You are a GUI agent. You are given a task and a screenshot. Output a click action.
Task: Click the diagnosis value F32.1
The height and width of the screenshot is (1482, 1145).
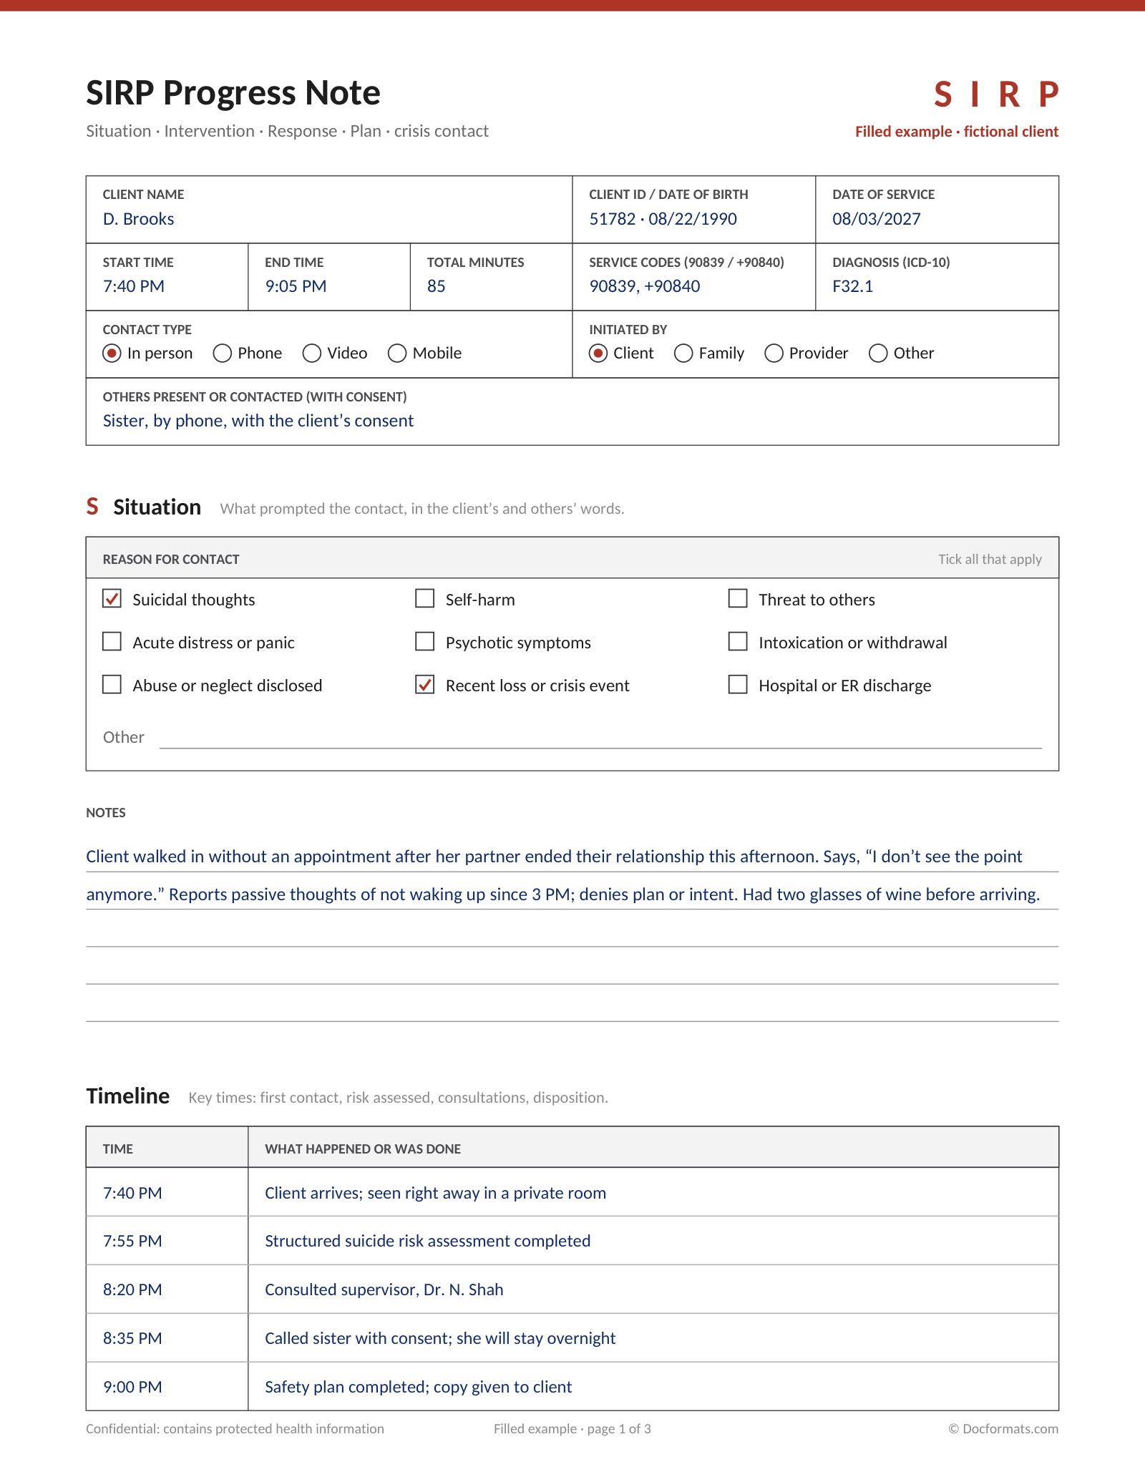[853, 286]
